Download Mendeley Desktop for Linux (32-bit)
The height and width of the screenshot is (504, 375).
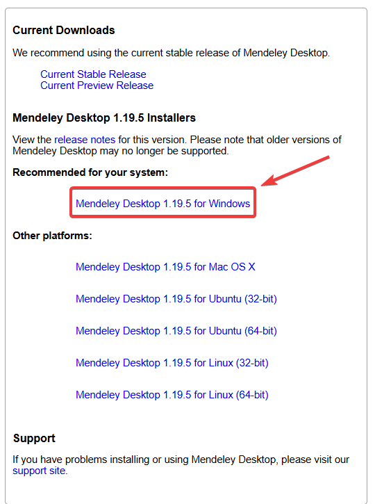point(172,363)
